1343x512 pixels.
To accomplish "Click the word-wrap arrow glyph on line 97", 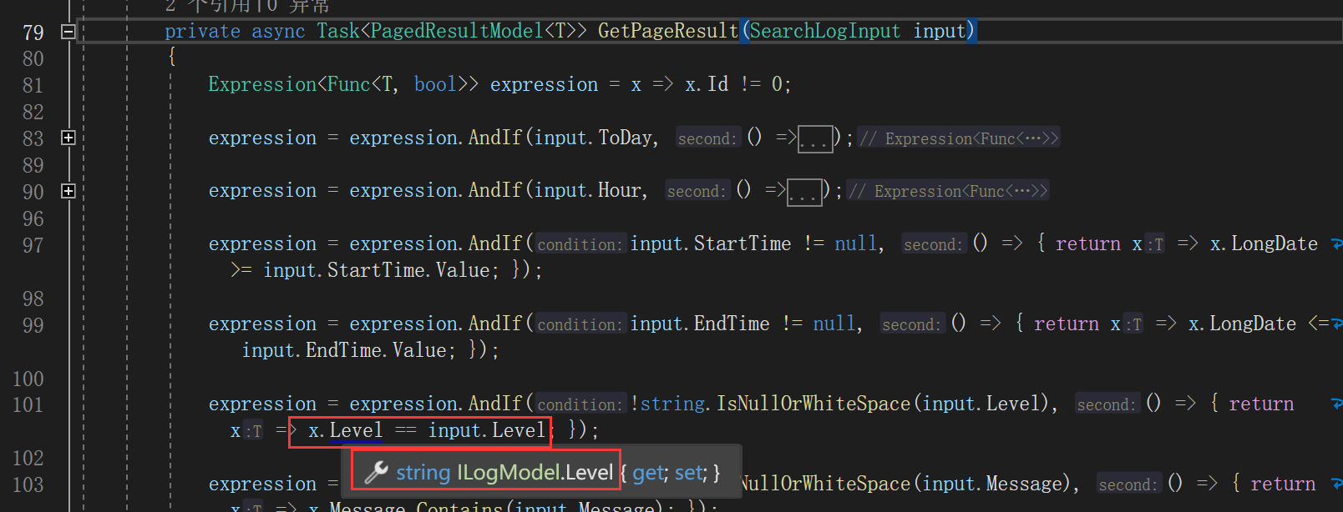I will pos(1336,244).
